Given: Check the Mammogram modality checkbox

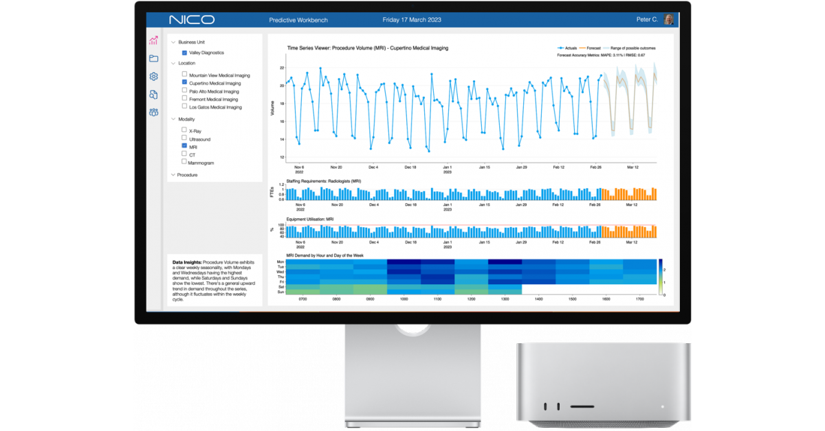Looking at the screenshot, I should coord(184,162).
